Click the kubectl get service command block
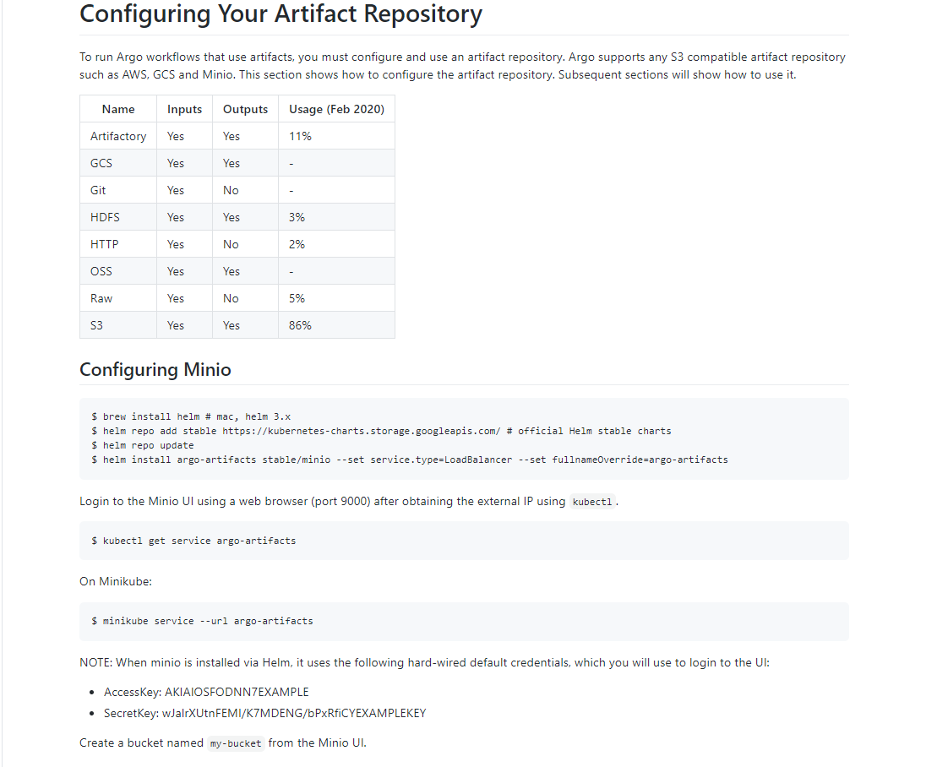This screenshot has width=926, height=767. (x=464, y=541)
